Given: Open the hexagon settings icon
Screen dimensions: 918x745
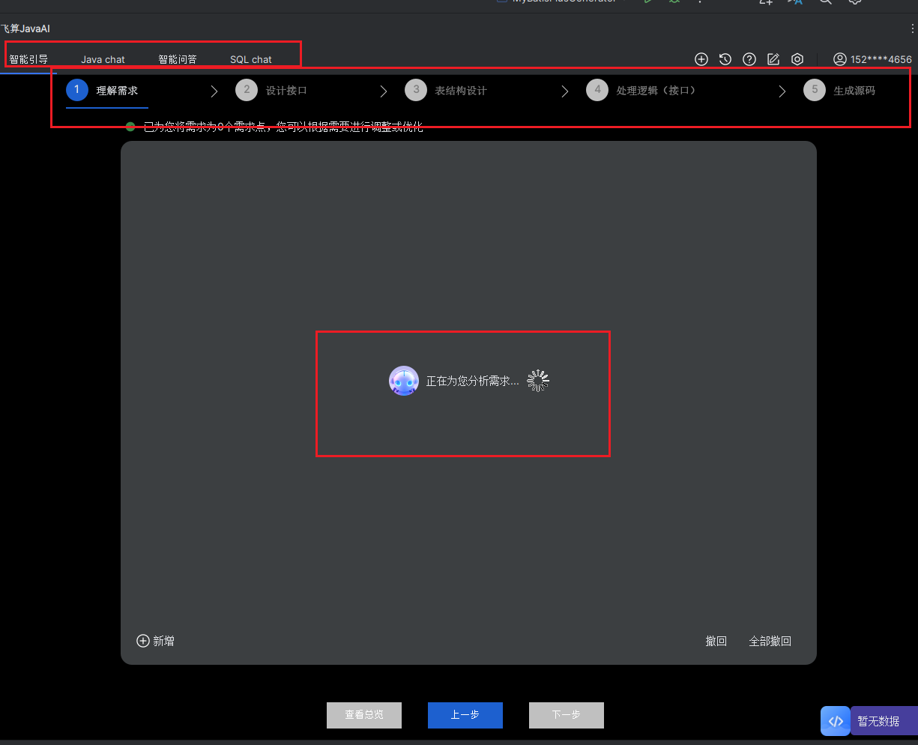Looking at the screenshot, I should coord(797,59).
